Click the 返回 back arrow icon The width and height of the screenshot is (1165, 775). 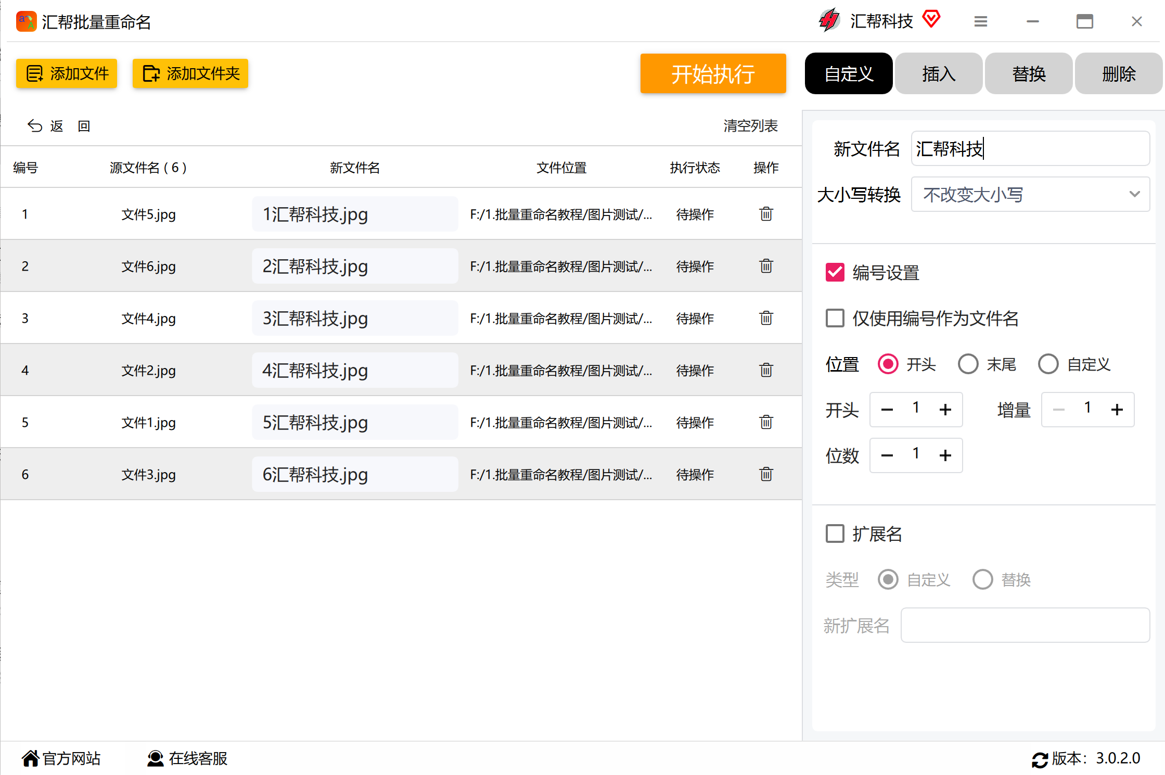[x=35, y=126]
